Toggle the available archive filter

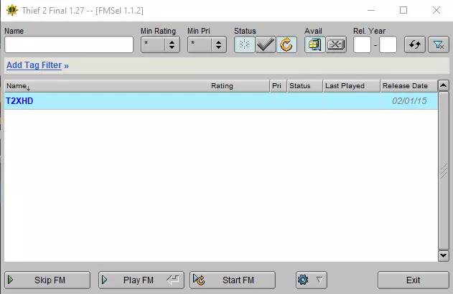point(314,44)
